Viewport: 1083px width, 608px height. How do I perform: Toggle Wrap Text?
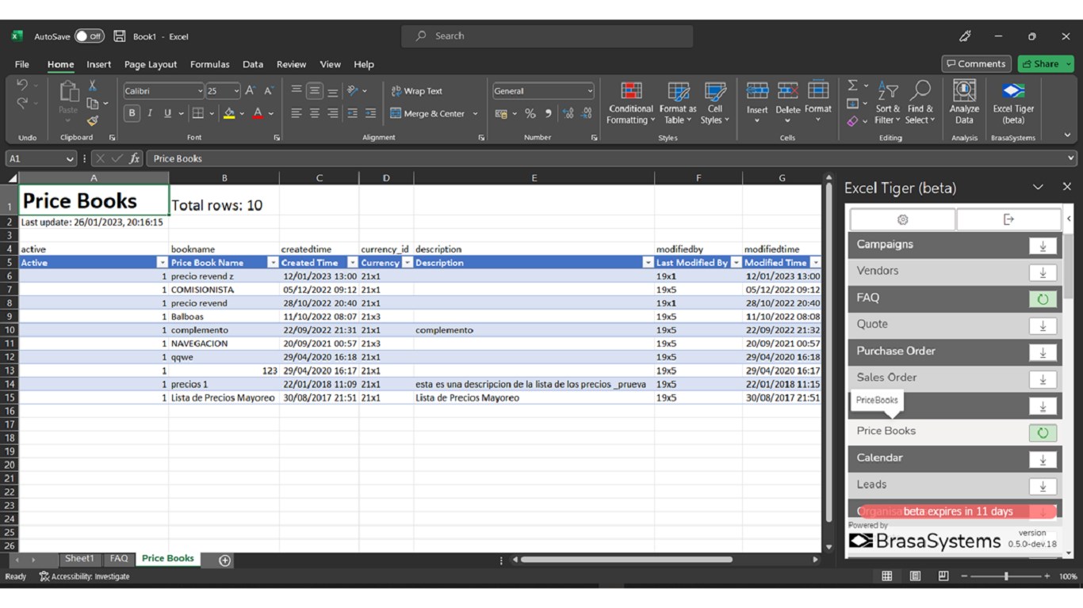[416, 91]
